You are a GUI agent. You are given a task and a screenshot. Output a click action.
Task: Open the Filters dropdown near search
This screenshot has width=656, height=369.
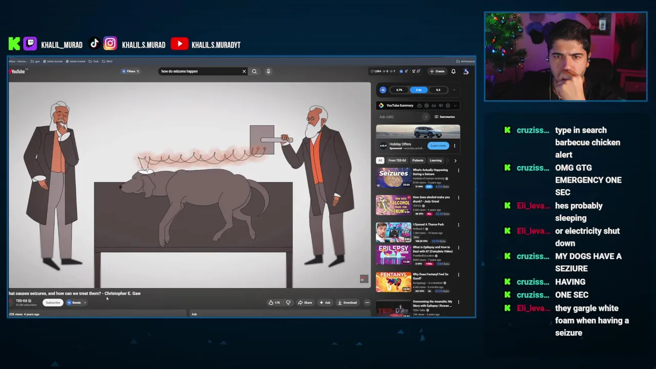pyautogui.click(x=131, y=71)
